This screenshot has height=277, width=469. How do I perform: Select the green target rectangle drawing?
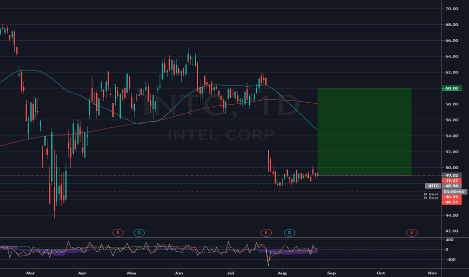[364, 132]
